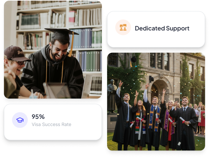The height and width of the screenshot is (158, 209).
Task: Click the University Hall engraved sign
Action: [161, 72]
